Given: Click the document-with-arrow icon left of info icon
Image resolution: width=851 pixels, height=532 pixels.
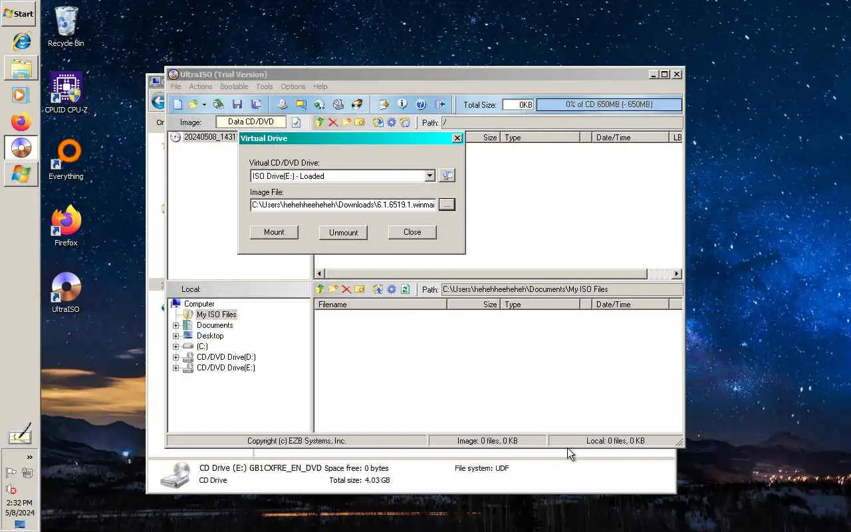Looking at the screenshot, I should 384,104.
